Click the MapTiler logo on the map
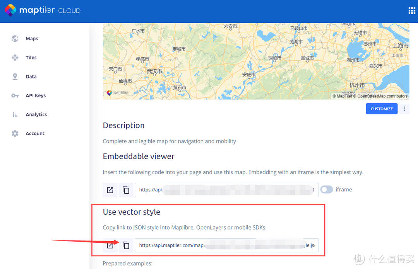This screenshot has height=269, width=418. 117,93
